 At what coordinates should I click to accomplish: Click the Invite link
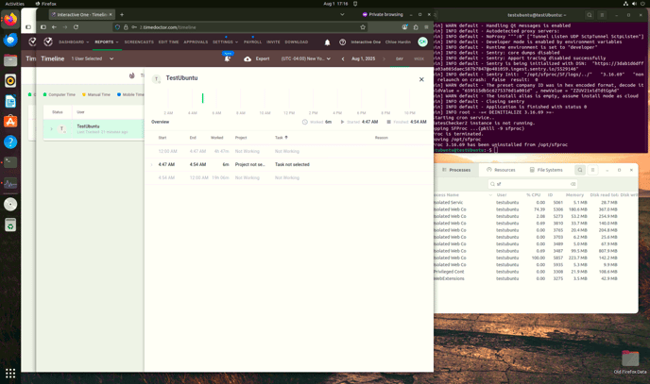coord(273,42)
